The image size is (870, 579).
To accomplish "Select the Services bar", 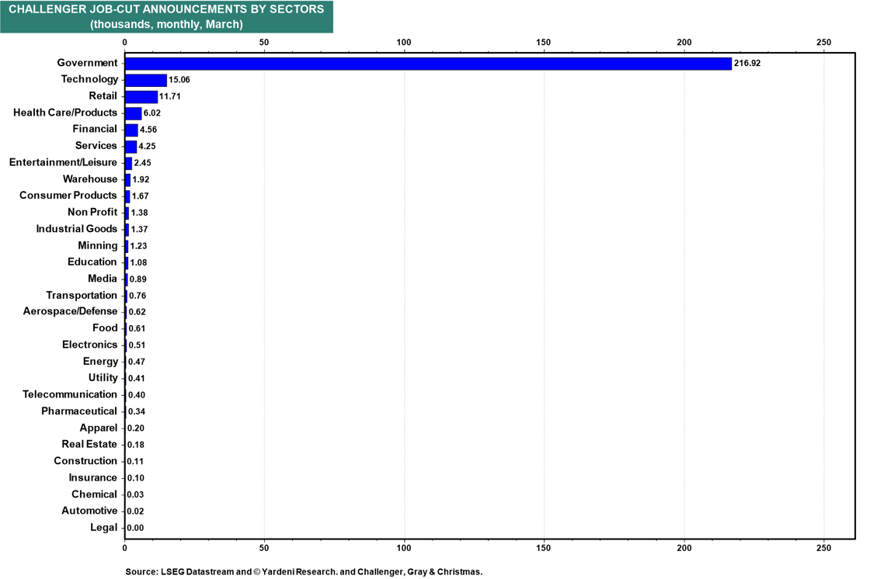I will click(130, 146).
